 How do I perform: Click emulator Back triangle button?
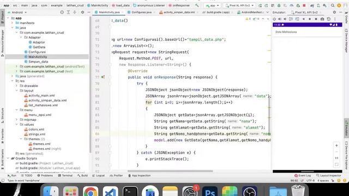(303, 19)
